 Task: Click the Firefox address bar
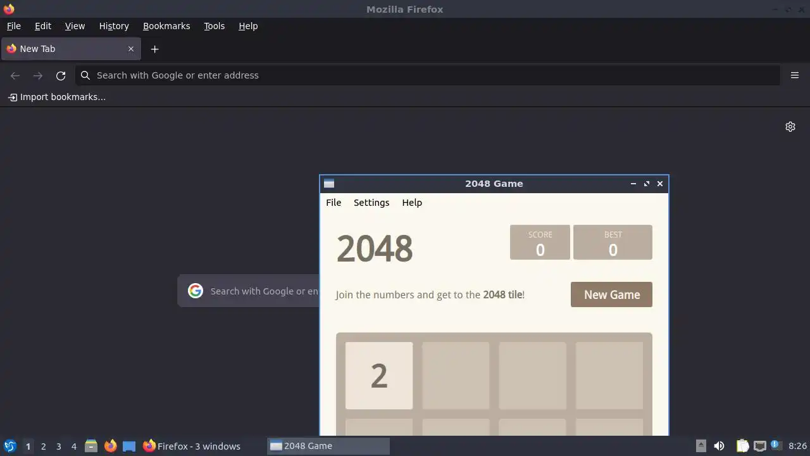428,75
